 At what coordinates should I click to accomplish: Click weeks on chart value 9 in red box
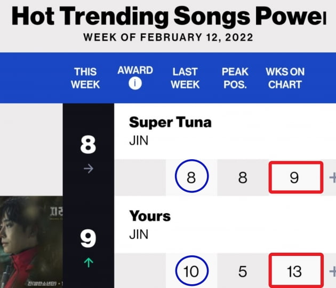click(x=296, y=177)
